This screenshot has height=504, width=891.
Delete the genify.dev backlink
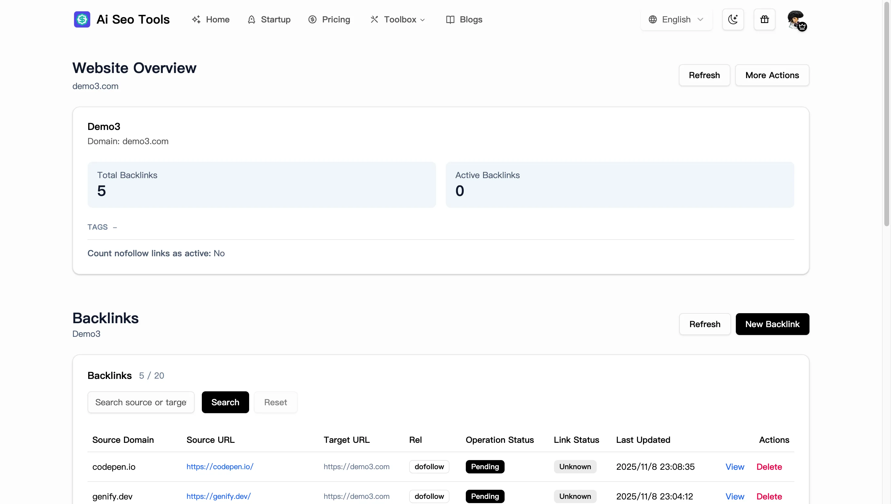pos(769,496)
